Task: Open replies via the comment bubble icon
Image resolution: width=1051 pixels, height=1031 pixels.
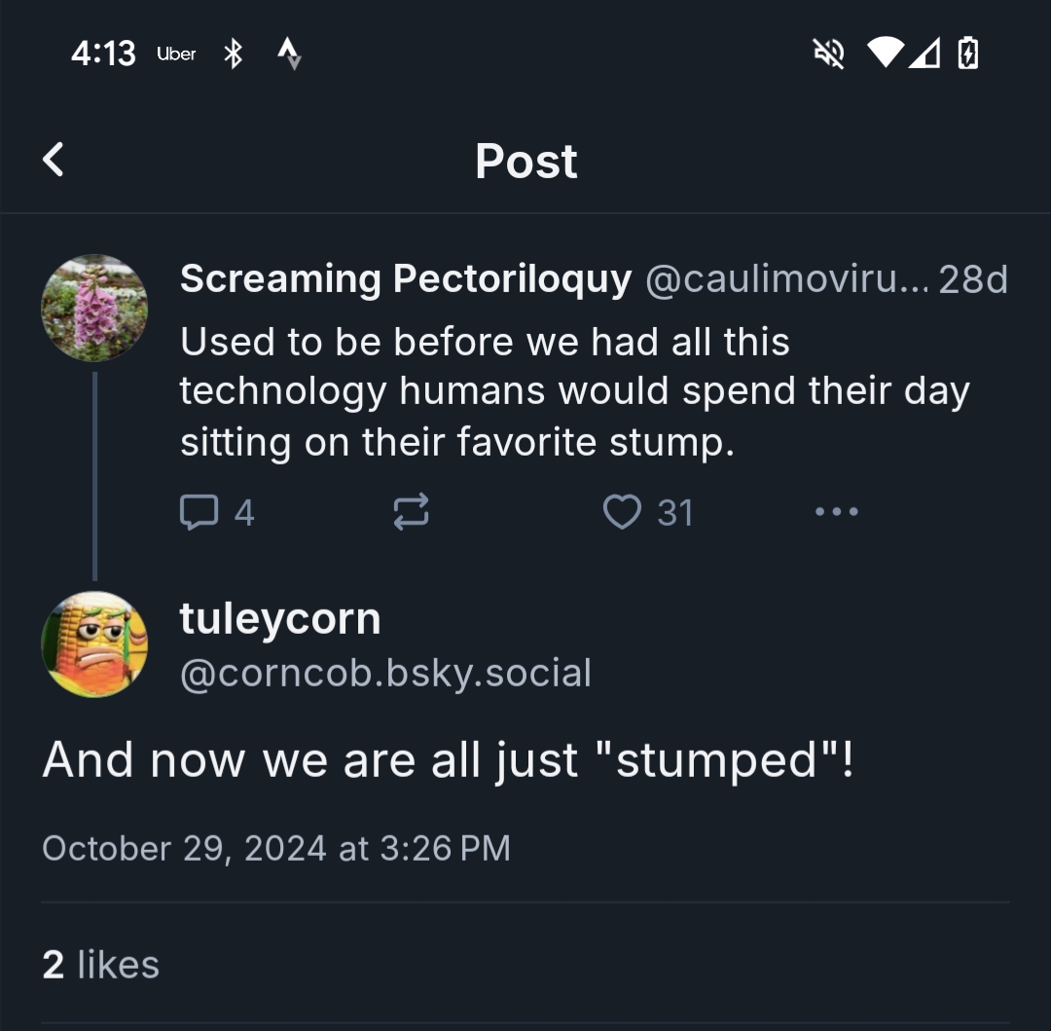Action: 199,512
